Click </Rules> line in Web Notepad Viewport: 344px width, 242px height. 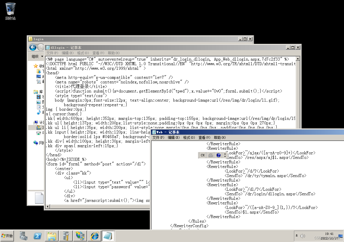(197, 221)
